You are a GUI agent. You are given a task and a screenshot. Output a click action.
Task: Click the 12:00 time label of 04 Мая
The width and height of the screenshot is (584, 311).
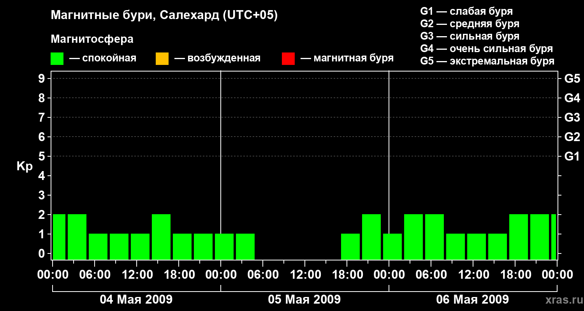pos(137,275)
